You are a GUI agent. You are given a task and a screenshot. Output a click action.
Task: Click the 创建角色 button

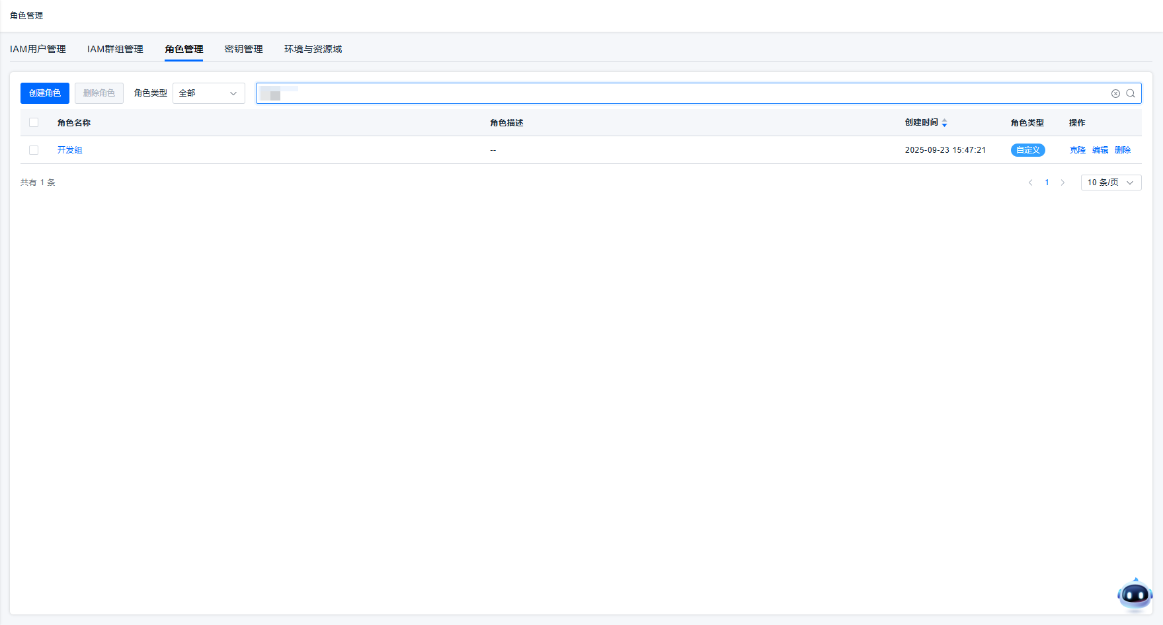45,93
